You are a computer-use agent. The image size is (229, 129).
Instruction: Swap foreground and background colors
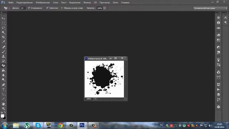[5, 112]
